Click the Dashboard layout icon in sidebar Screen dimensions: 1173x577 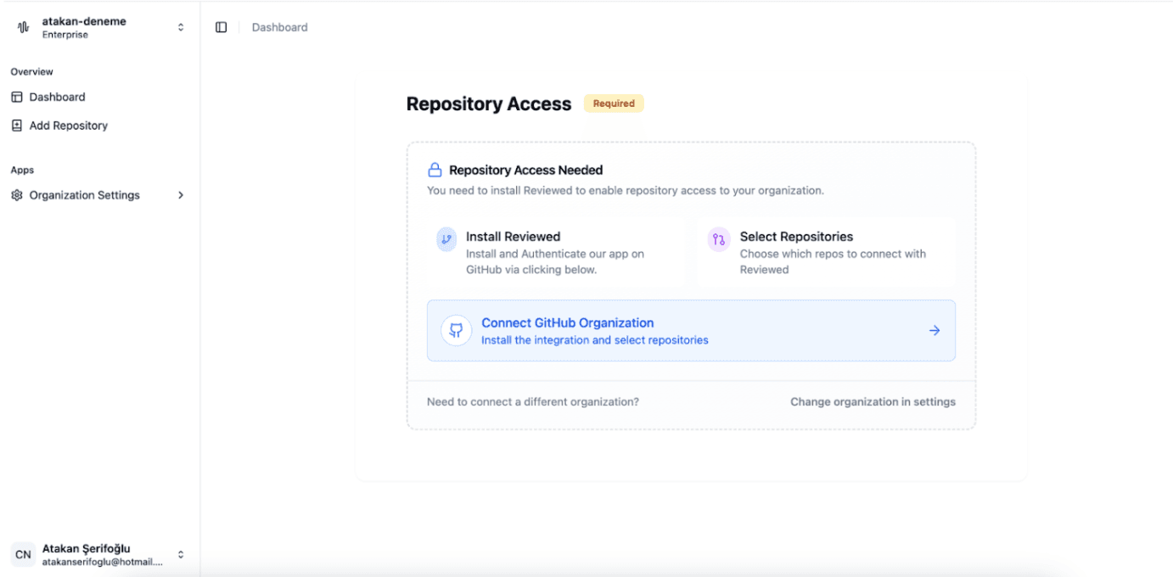(x=17, y=97)
